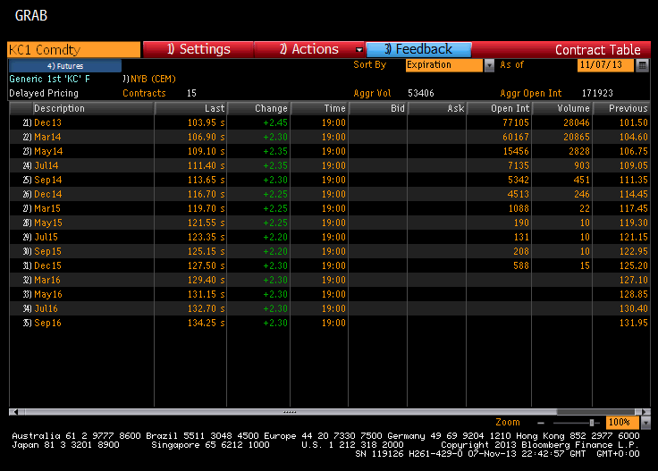The width and height of the screenshot is (658, 471).
Task: Click the Aggr Vol value 53406
Action: [x=421, y=93]
